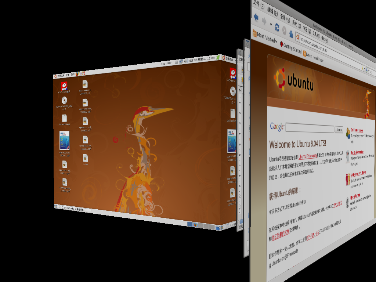Open the Get Ubuntu Support link
This screenshot has height=282, width=376.
[357, 130]
